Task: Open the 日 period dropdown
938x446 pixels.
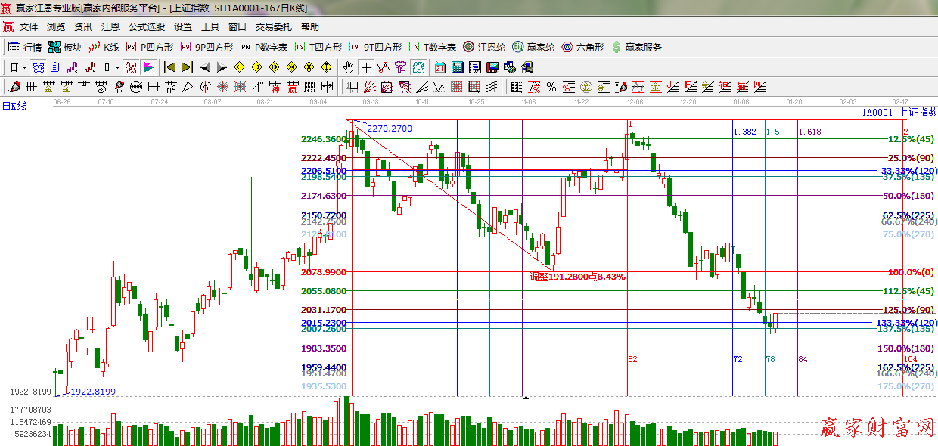Action: click(x=17, y=67)
